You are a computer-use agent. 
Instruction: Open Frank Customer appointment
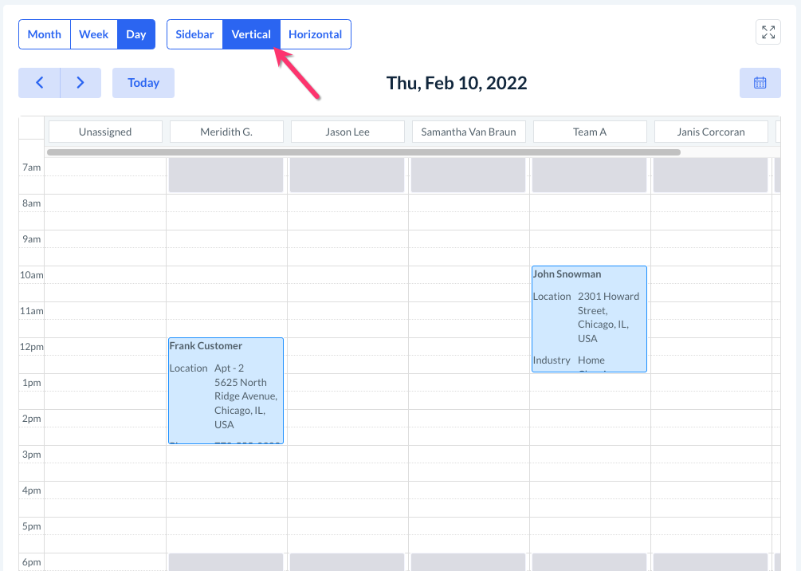tap(226, 391)
